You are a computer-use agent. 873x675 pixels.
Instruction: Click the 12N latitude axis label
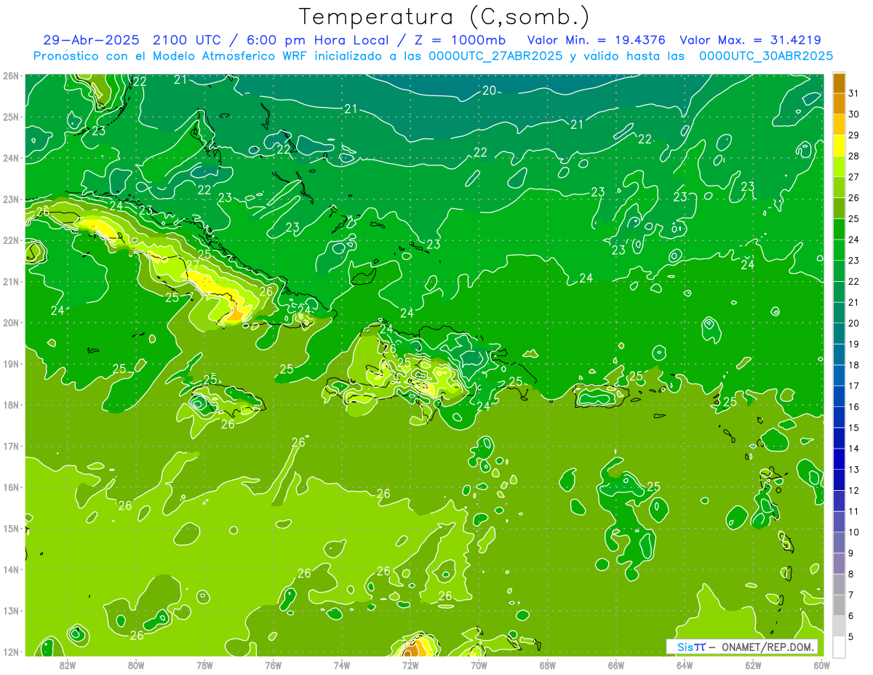coord(10,652)
